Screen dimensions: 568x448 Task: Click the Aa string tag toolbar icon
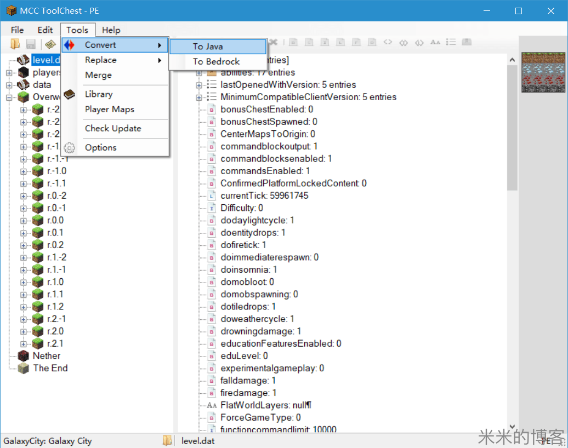pos(435,42)
